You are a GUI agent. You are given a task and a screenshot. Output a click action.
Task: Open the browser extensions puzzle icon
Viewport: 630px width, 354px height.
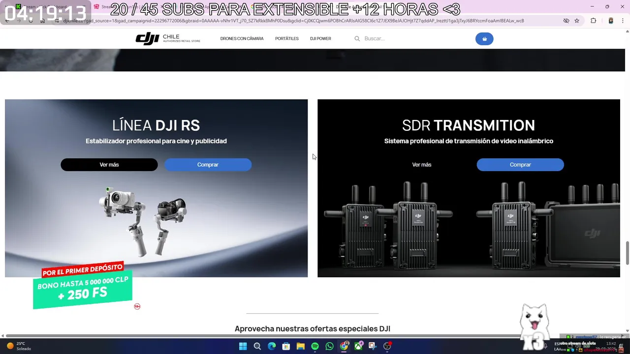click(593, 21)
